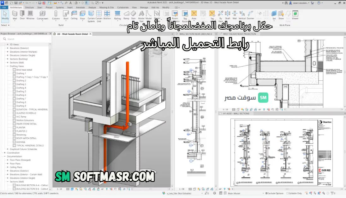
Task: Close the Project Browser panel
Action: (50, 34)
